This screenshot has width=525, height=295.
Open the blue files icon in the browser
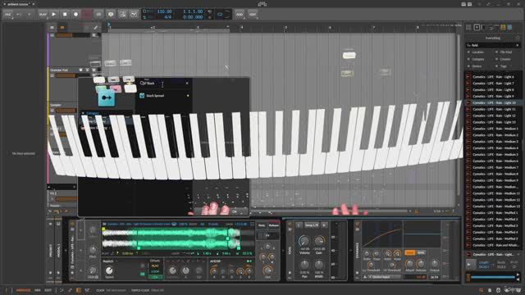509,27
